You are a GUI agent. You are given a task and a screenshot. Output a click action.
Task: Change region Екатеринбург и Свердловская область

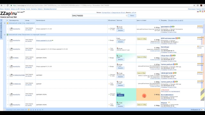point(114,12)
